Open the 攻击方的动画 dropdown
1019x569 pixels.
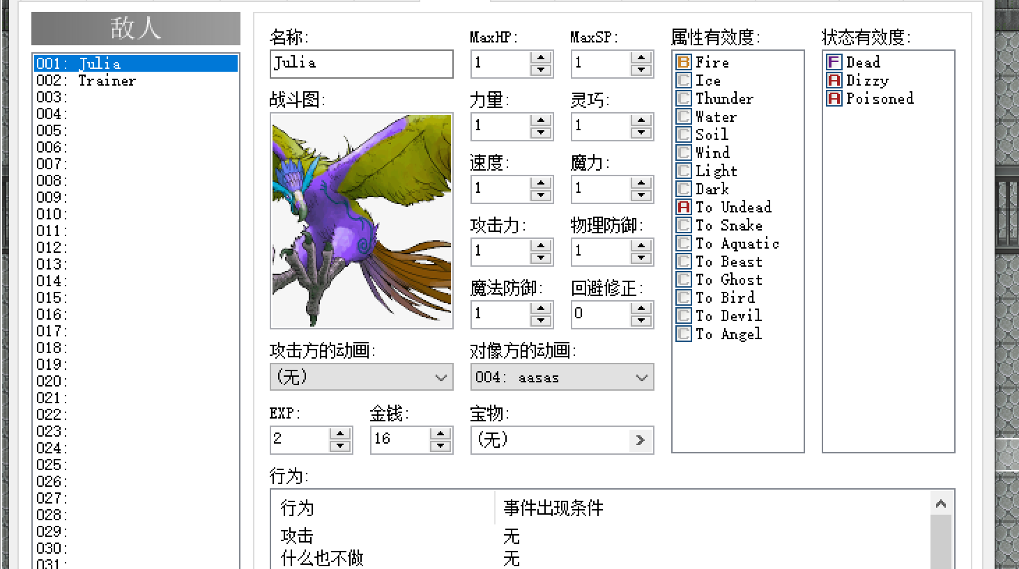click(x=440, y=377)
